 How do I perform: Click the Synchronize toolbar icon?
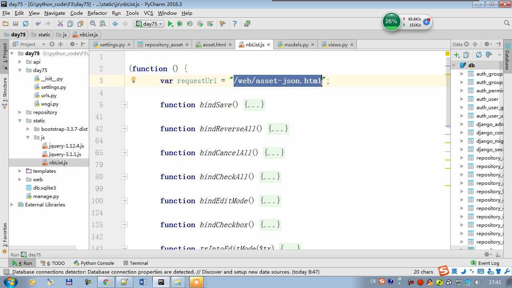(x=26, y=24)
